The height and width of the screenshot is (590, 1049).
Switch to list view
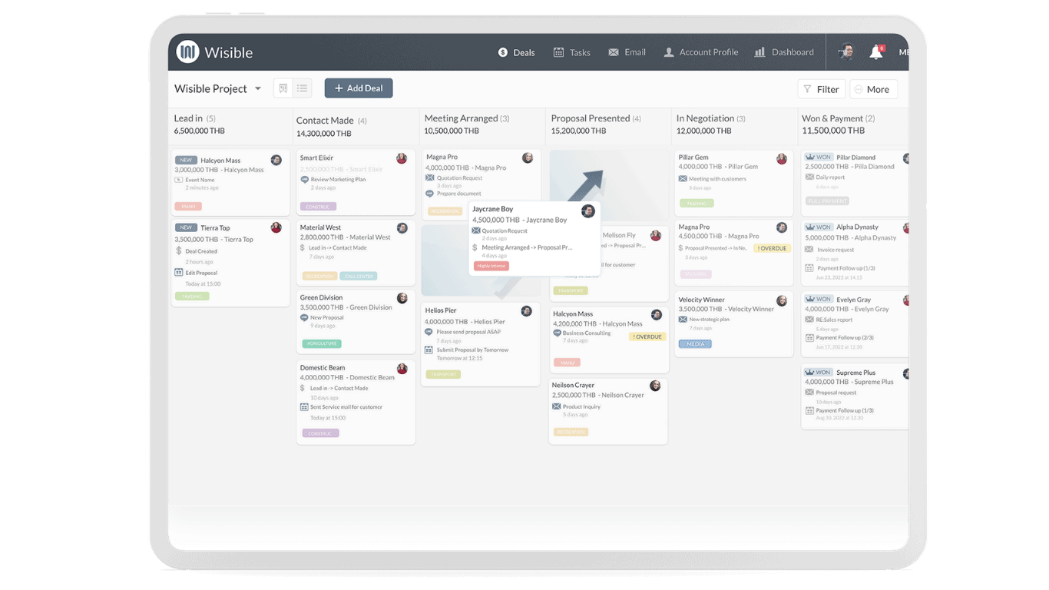pos(303,88)
